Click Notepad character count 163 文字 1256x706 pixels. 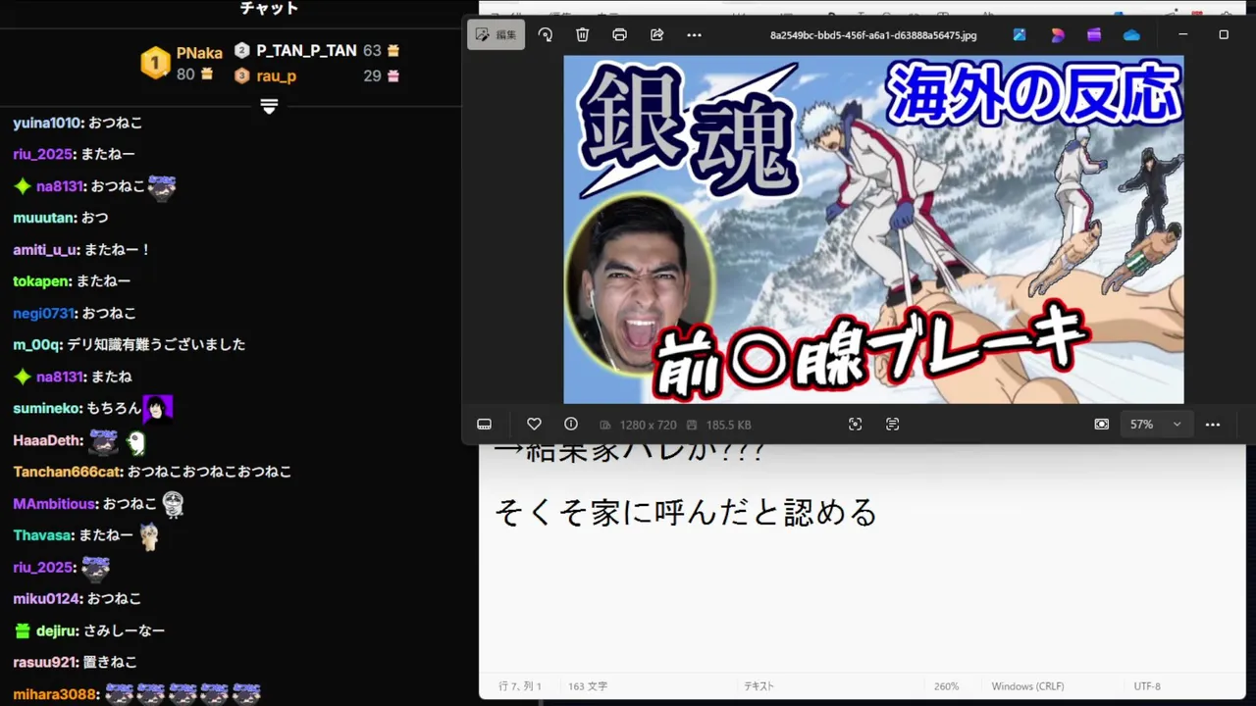point(588,686)
